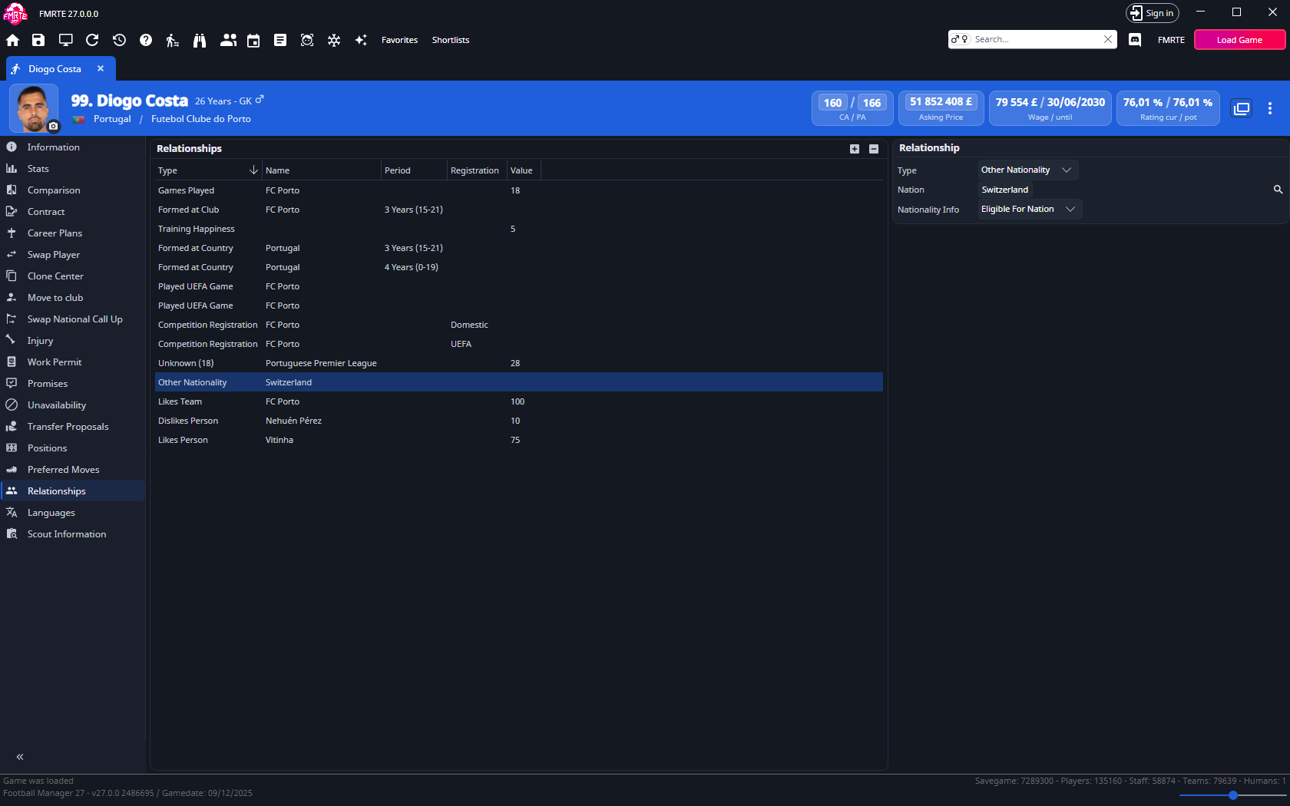Go to the Home icon in toolbar
The width and height of the screenshot is (1290, 806).
click(12, 40)
